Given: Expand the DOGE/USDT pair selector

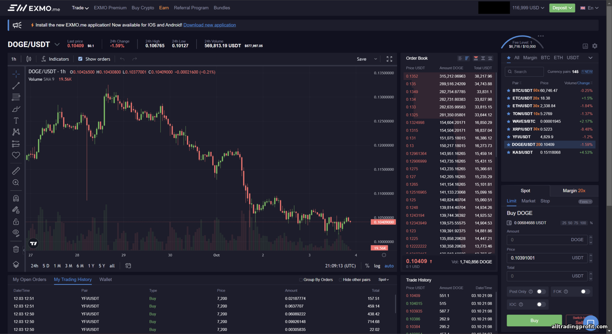Looking at the screenshot, I should tap(57, 44).
